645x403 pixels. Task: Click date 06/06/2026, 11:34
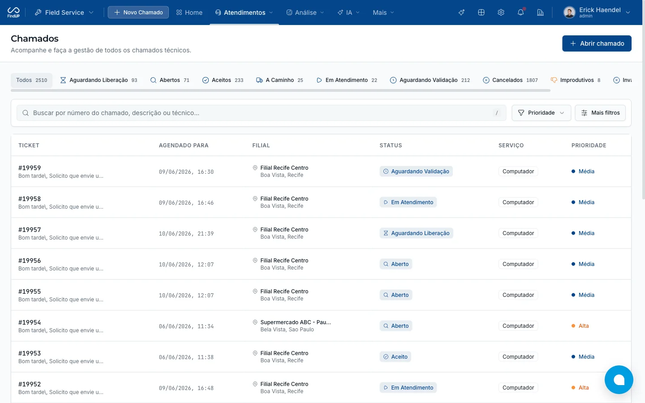point(186,326)
